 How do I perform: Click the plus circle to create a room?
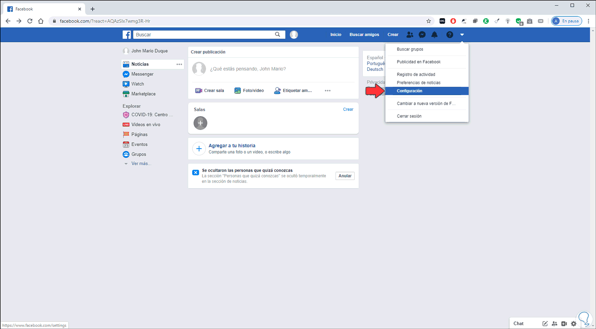coord(200,123)
